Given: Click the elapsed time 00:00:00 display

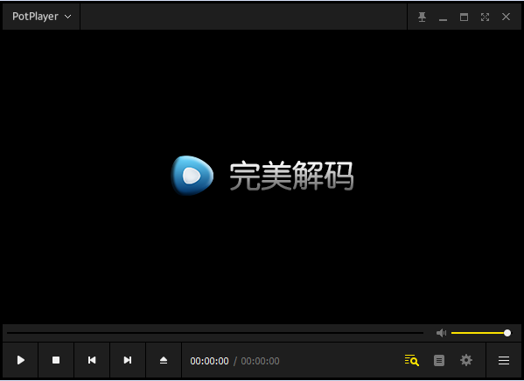Looking at the screenshot, I should (x=210, y=361).
